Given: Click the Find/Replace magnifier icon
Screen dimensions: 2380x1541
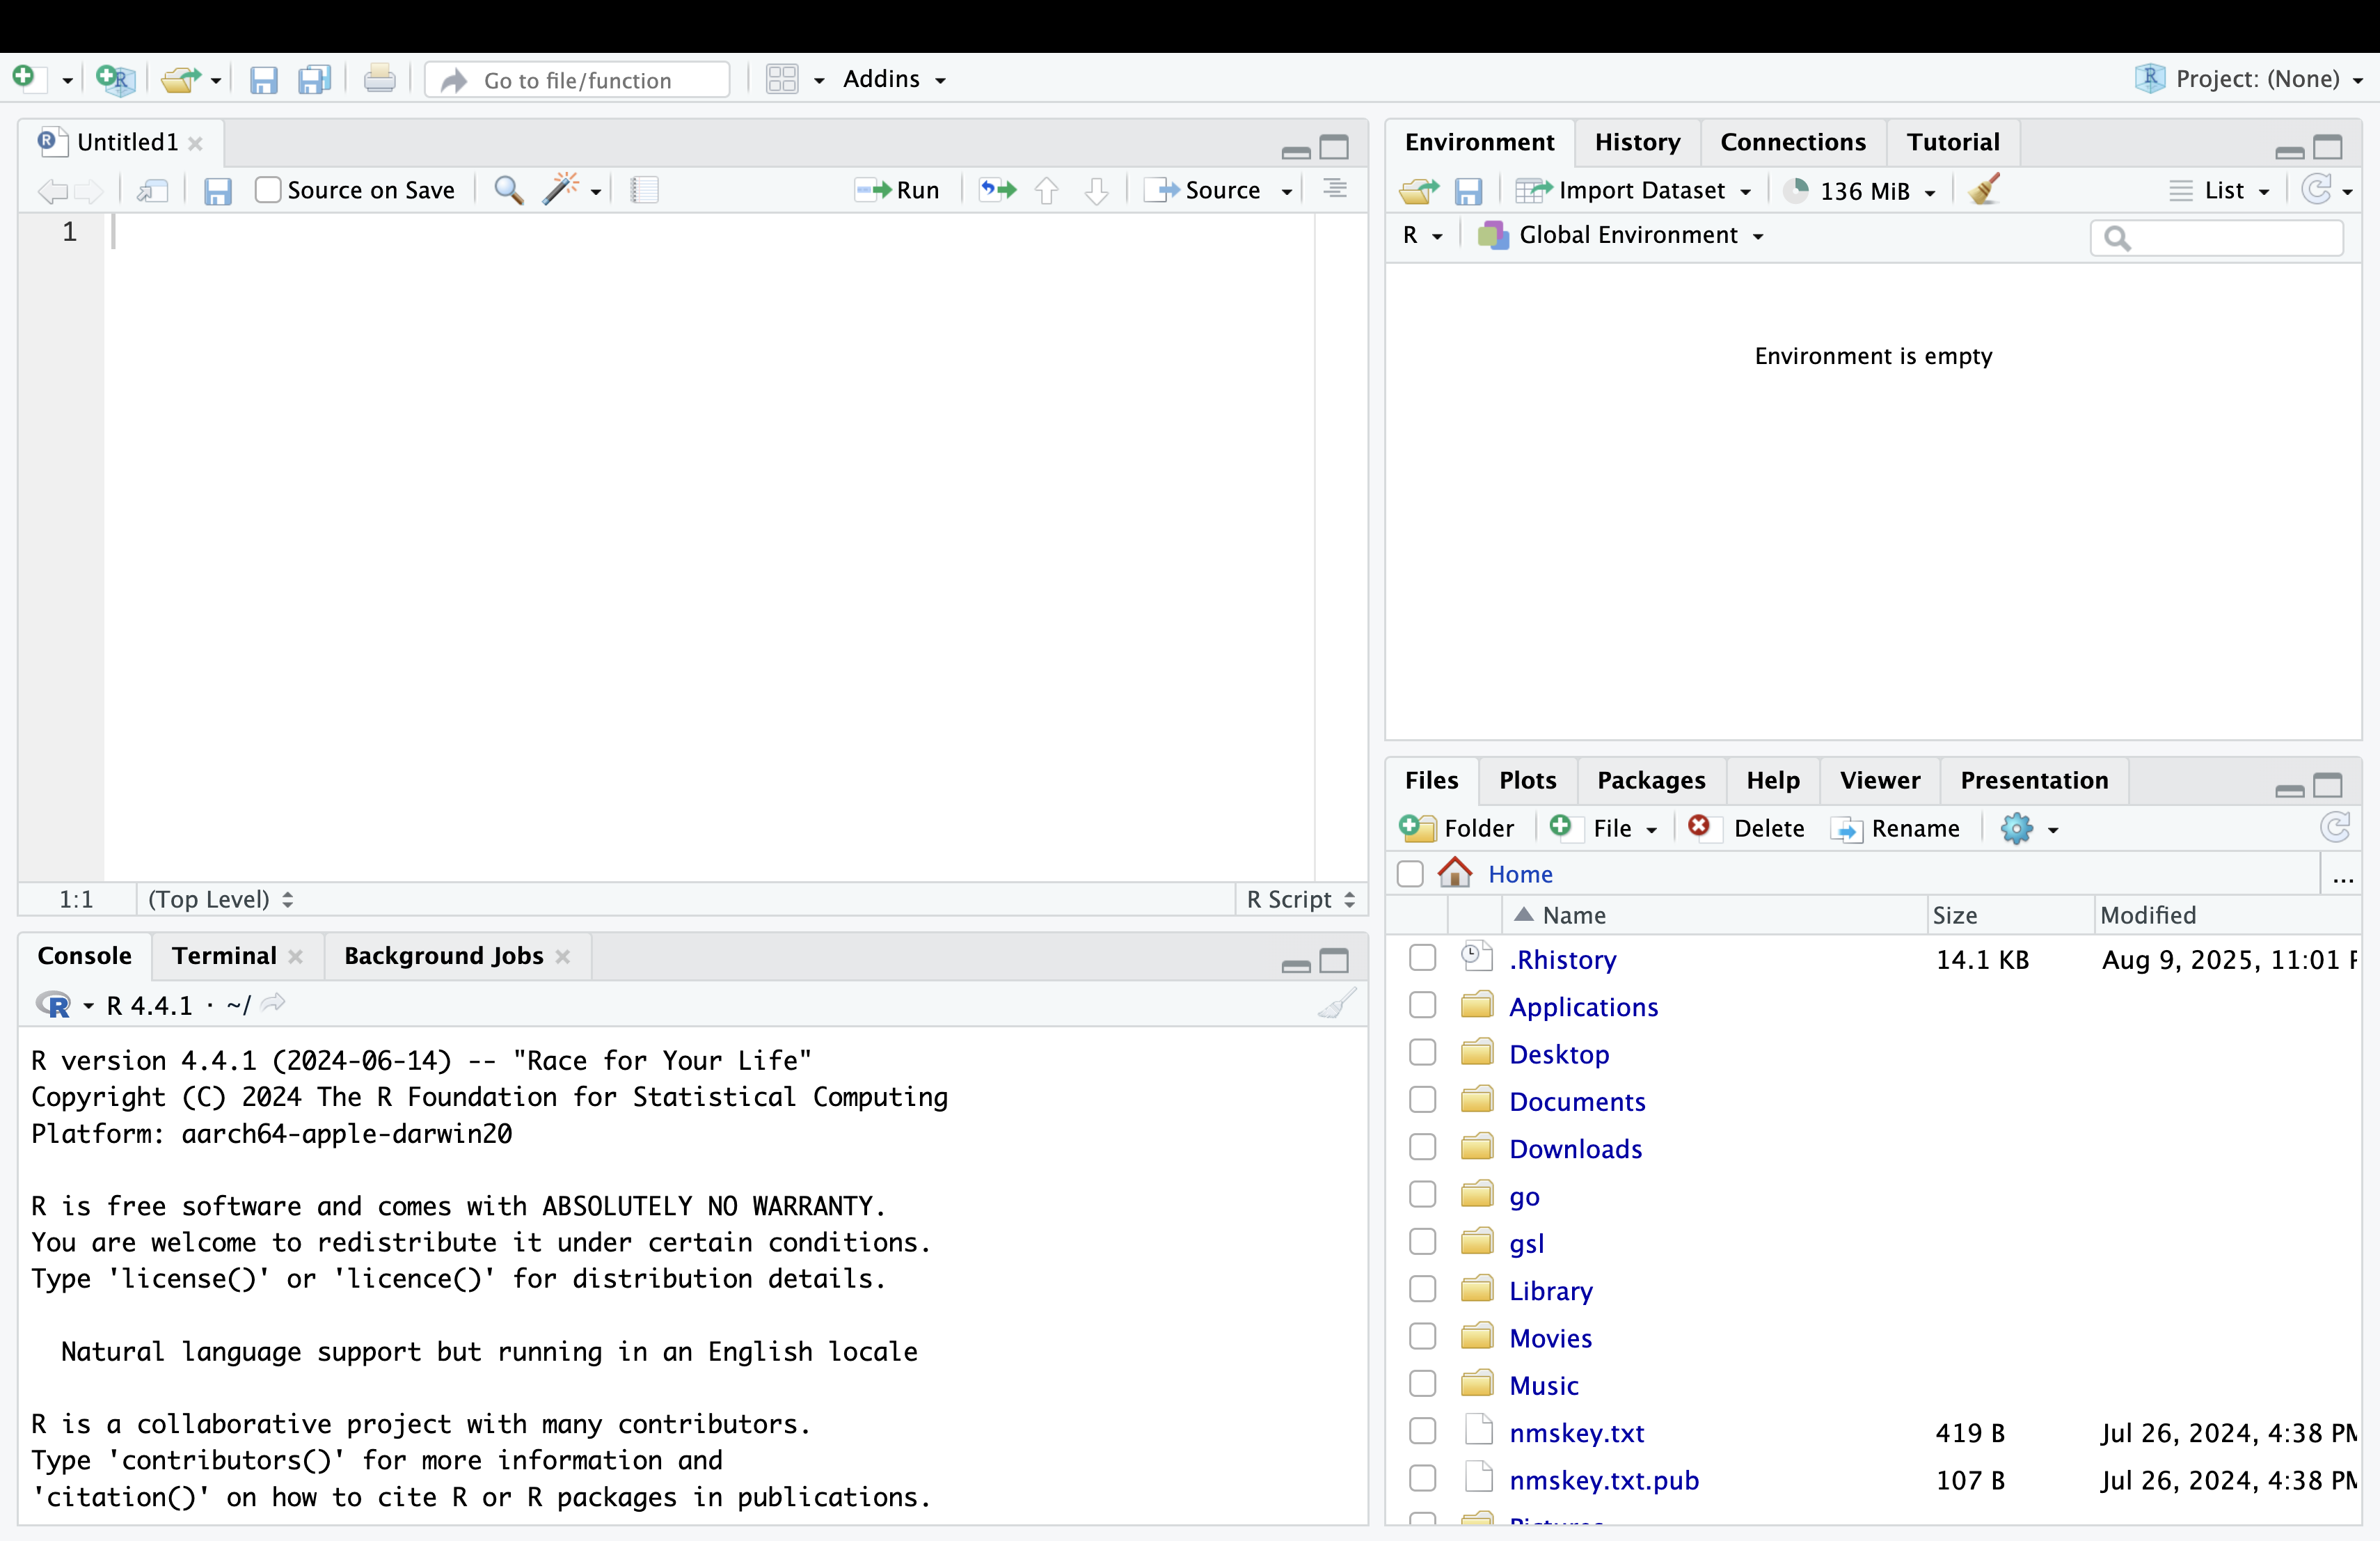Looking at the screenshot, I should coord(509,190).
